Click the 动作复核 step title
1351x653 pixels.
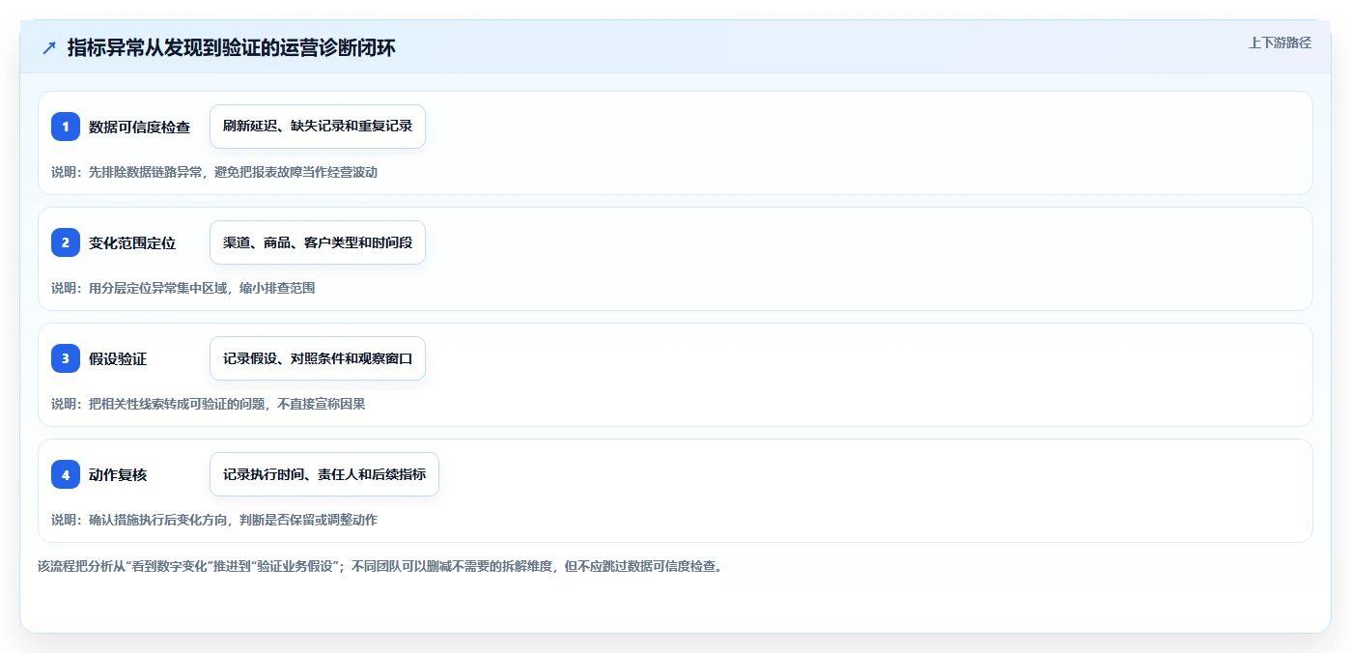[118, 474]
